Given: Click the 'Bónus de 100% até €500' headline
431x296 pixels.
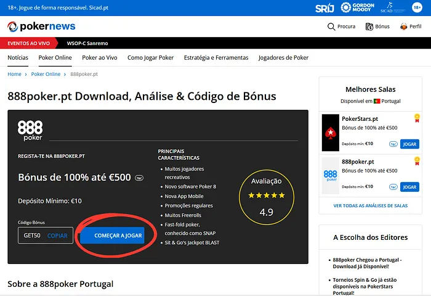Looking at the screenshot, I should click(x=75, y=178).
